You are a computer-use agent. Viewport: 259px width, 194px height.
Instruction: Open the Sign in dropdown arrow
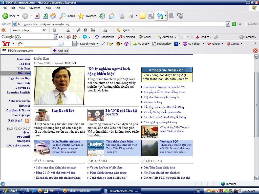point(133,30)
